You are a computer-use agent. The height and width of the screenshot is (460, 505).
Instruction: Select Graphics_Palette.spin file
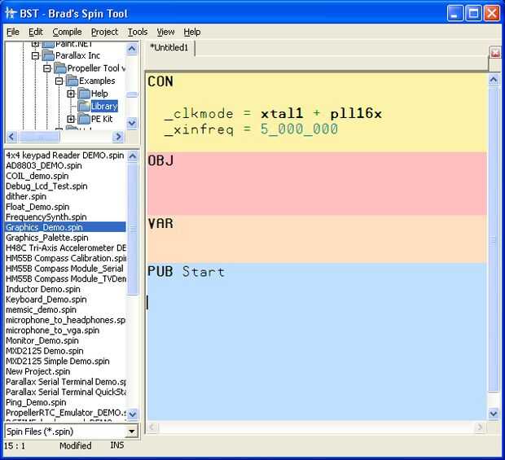coord(47,238)
